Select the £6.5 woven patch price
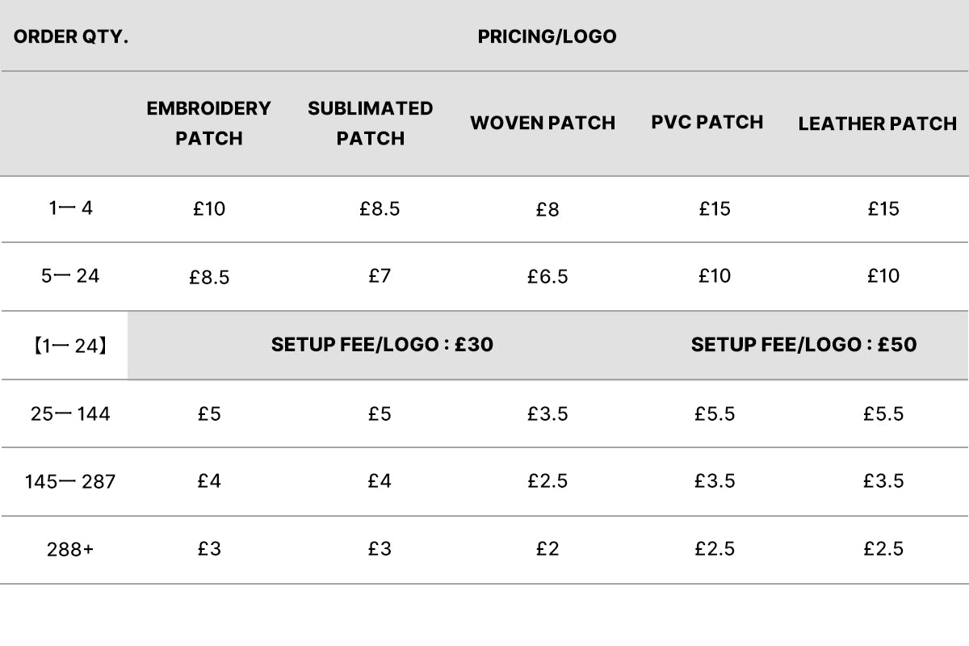Viewport: 969px width, 646px height. click(547, 277)
